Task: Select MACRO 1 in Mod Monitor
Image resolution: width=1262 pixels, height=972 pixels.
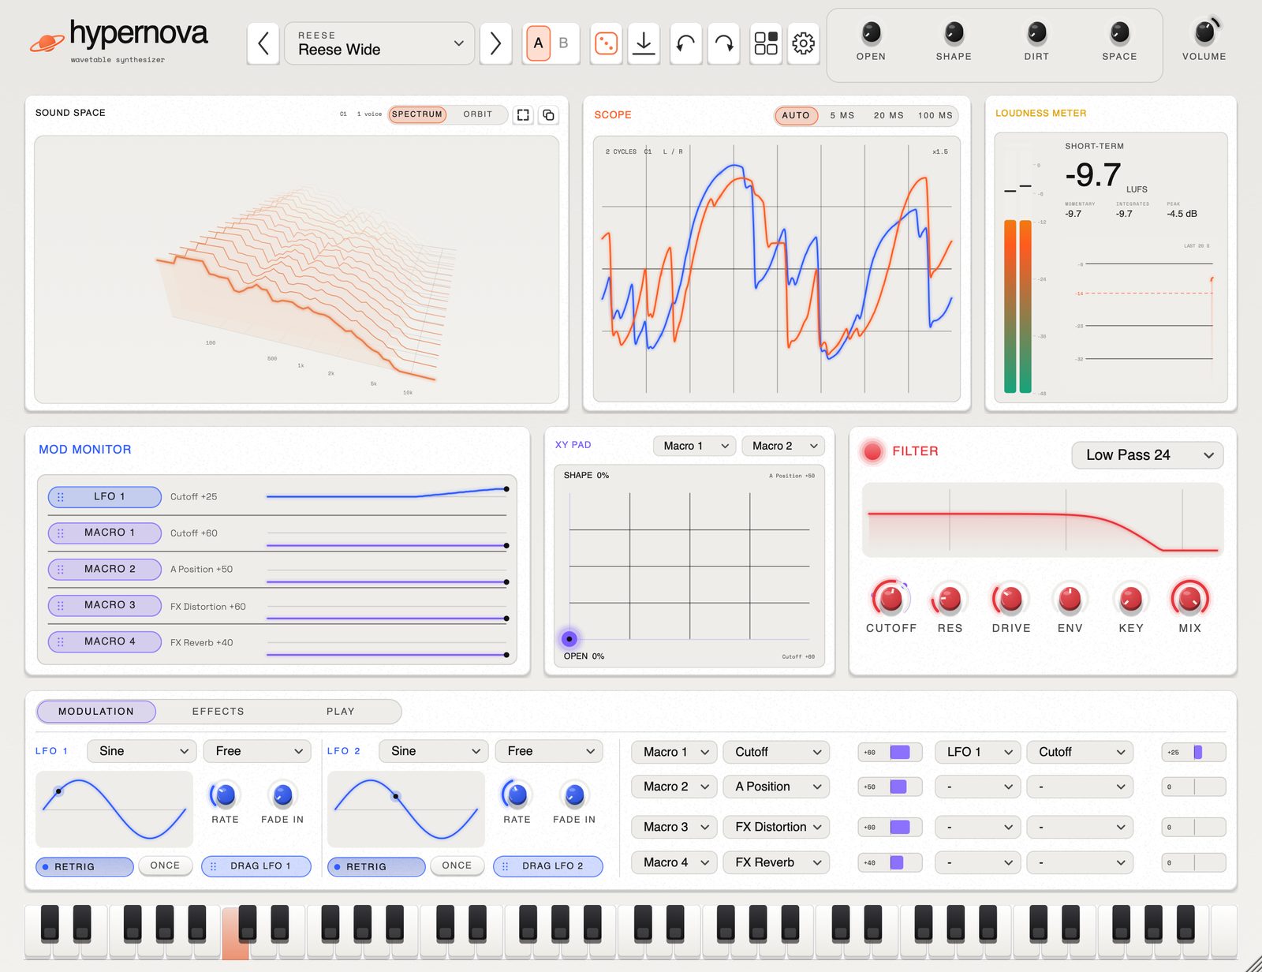Action: [x=105, y=533]
